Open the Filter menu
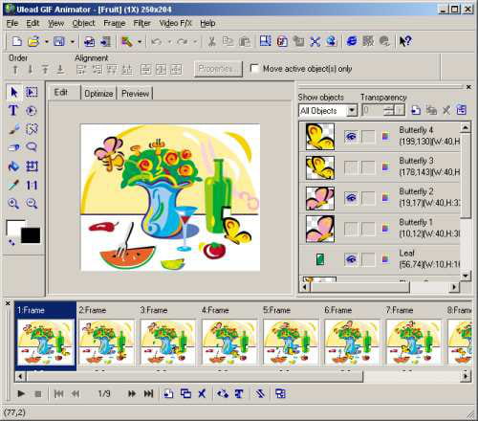Image resolution: width=478 pixels, height=421 pixels. click(x=141, y=23)
